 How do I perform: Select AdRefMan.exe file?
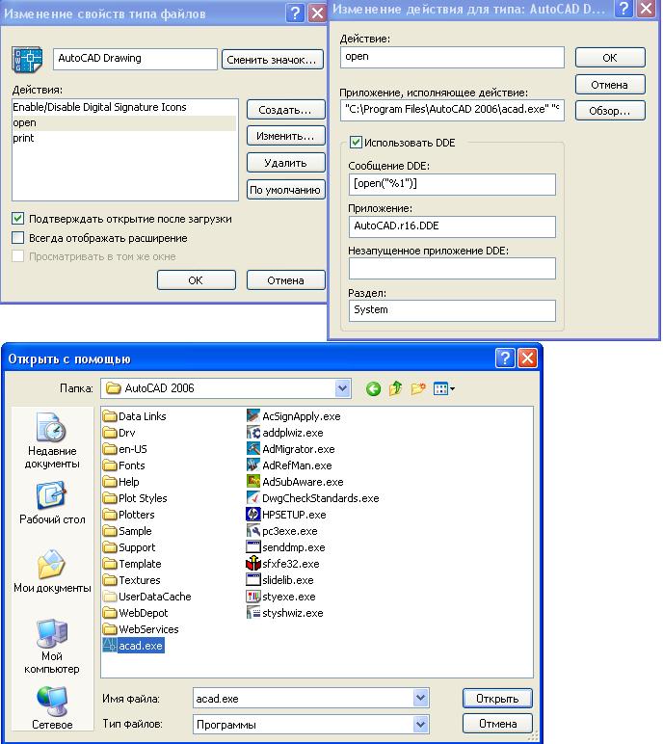pos(289,465)
